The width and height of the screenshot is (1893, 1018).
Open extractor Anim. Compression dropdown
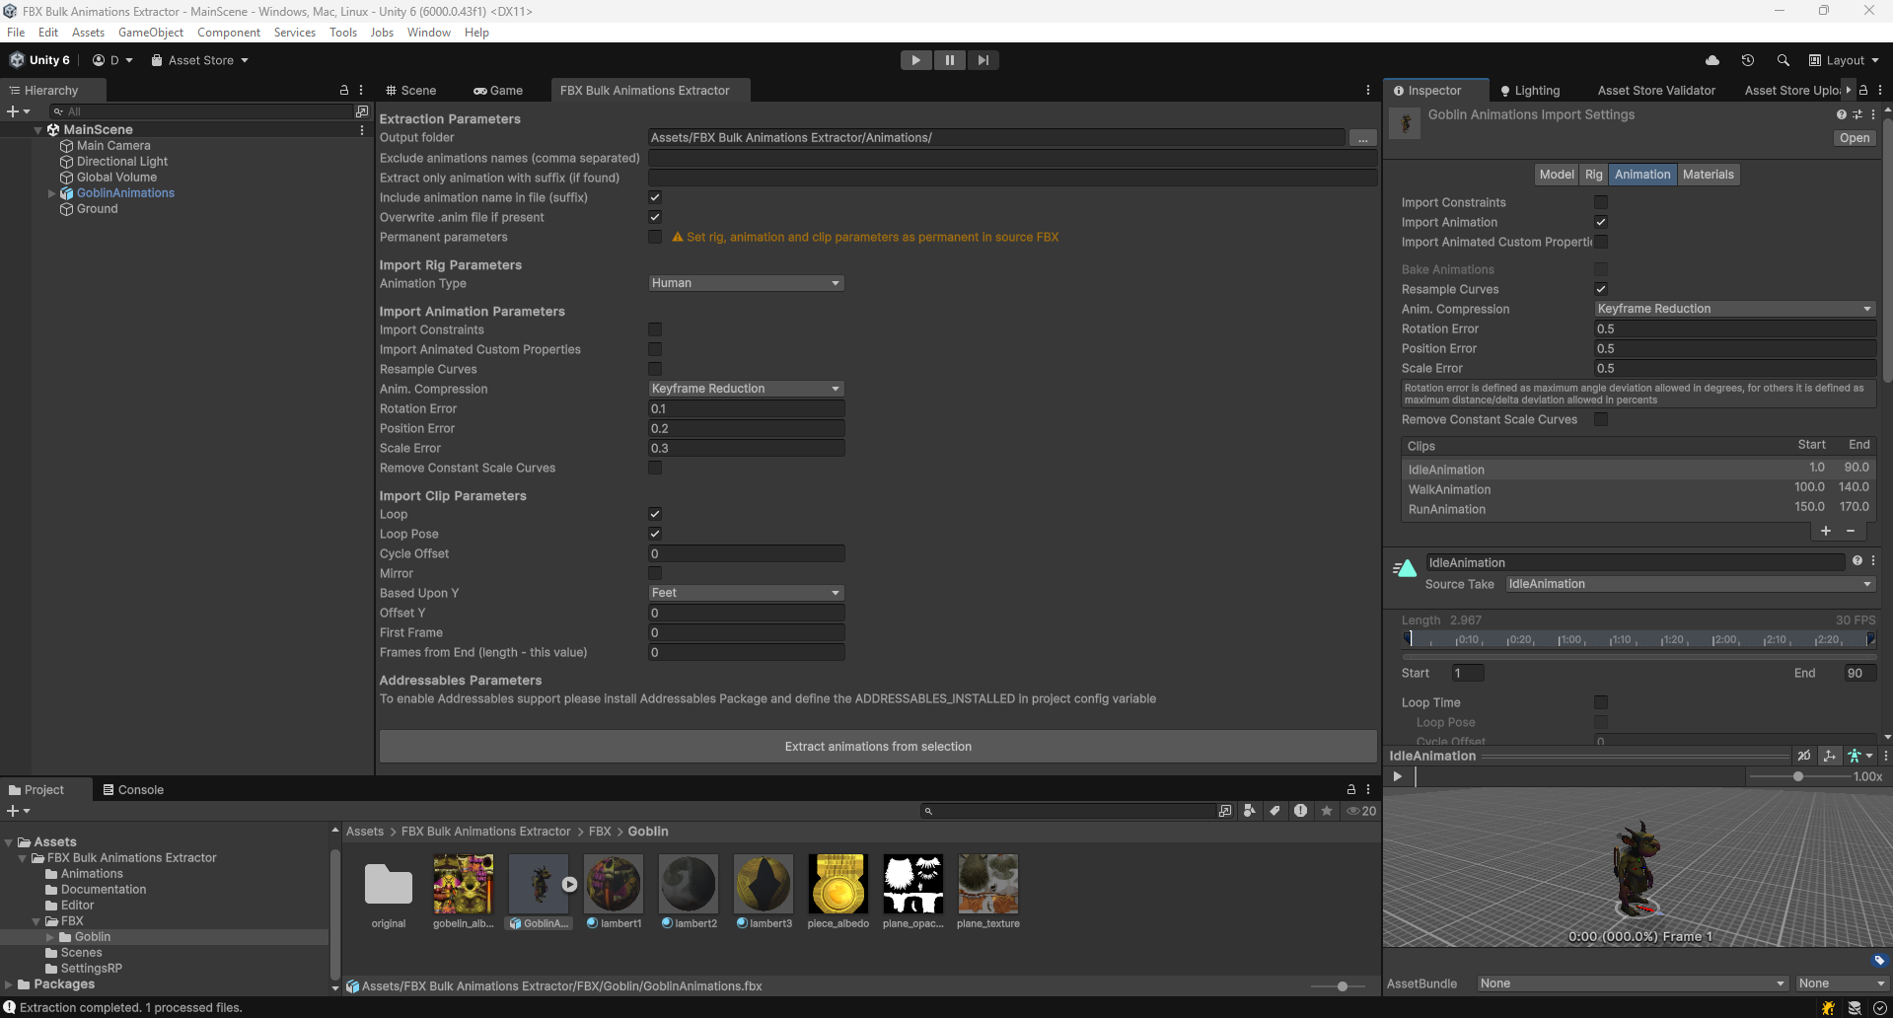click(x=746, y=389)
